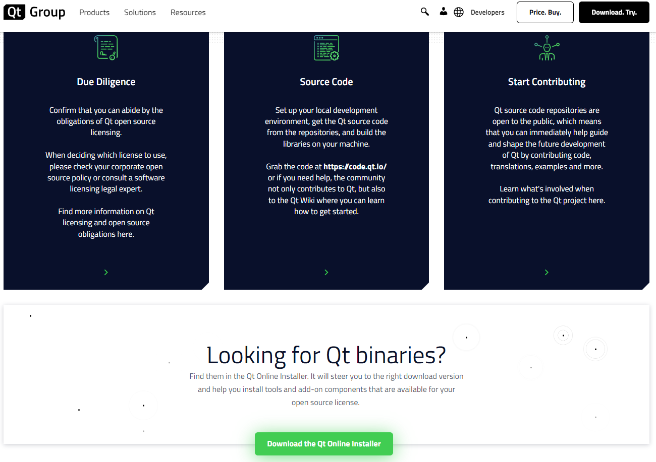Open the Due Diligence card arrow
The image size is (656, 462).
[x=106, y=272]
